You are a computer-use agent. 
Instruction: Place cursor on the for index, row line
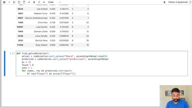pyautogui.click(x=47, y=71)
